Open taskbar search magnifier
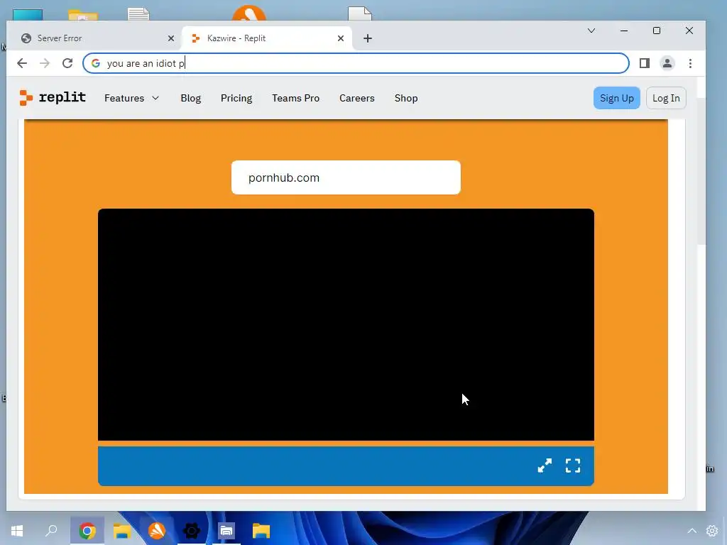The height and width of the screenshot is (545, 727). click(x=51, y=531)
